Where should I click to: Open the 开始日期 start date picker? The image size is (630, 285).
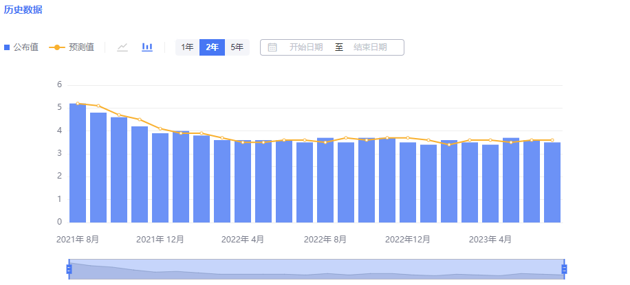point(305,47)
